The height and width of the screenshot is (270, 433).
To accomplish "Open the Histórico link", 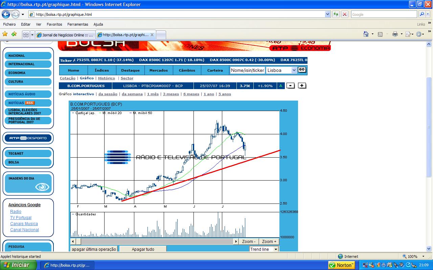I will coord(107,78).
